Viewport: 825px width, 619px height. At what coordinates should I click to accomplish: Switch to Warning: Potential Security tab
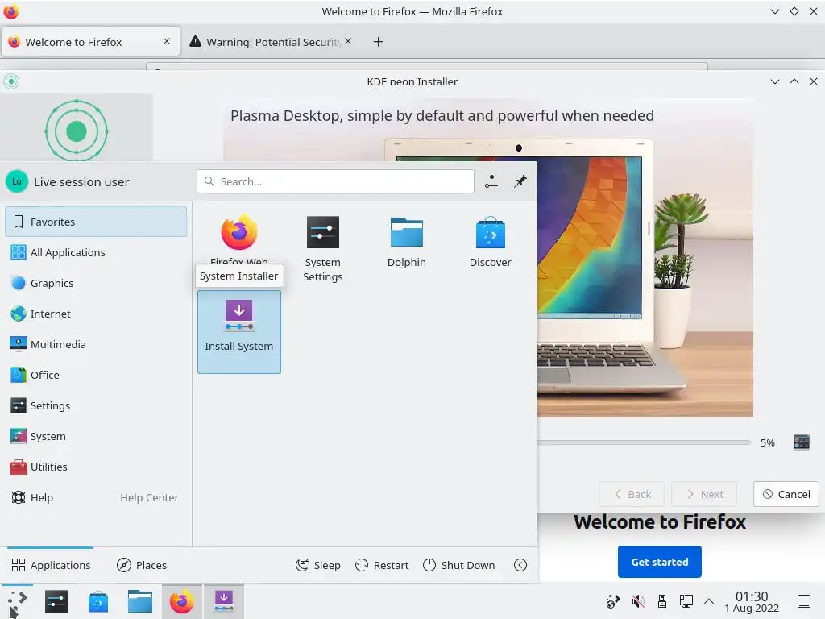[x=271, y=42]
